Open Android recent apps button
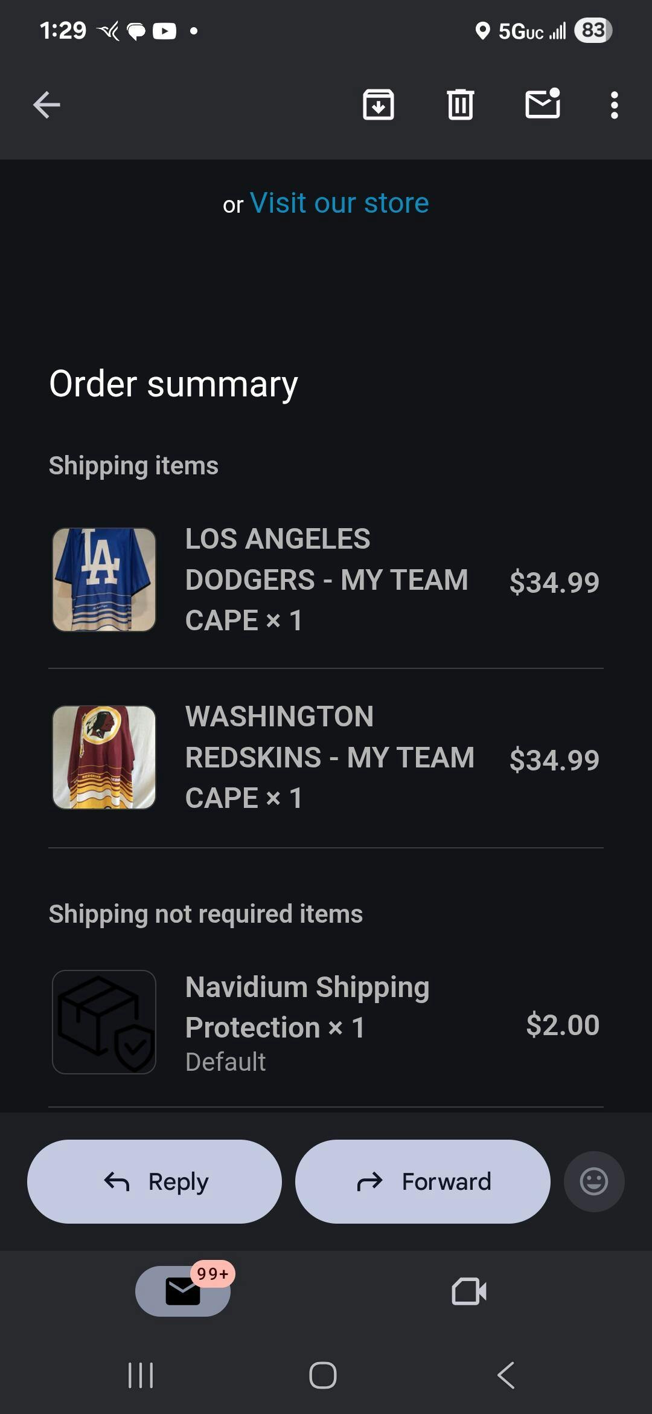 click(x=141, y=1375)
